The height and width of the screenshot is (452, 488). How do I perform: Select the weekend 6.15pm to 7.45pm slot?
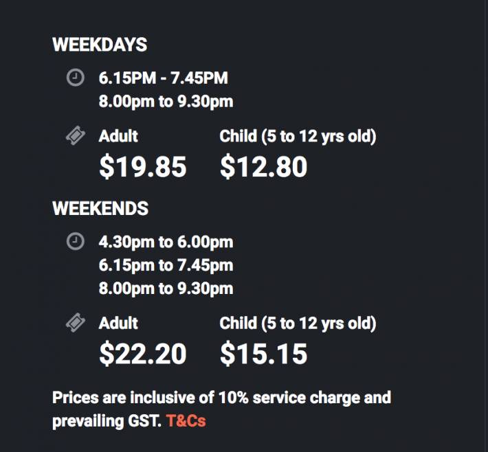point(166,265)
